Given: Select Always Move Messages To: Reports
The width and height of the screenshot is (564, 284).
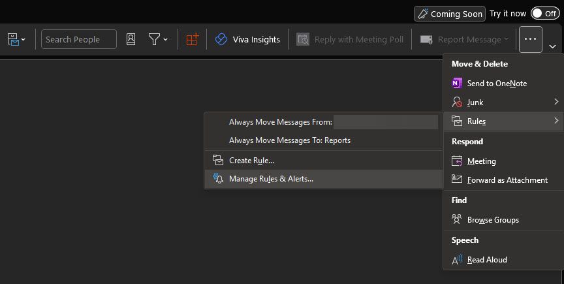Looking at the screenshot, I should [289, 140].
